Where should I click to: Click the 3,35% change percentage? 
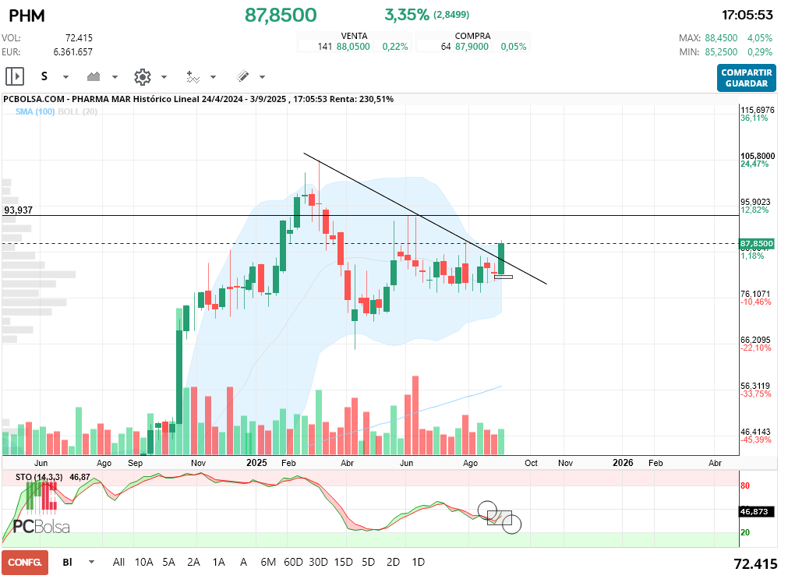click(x=407, y=15)
